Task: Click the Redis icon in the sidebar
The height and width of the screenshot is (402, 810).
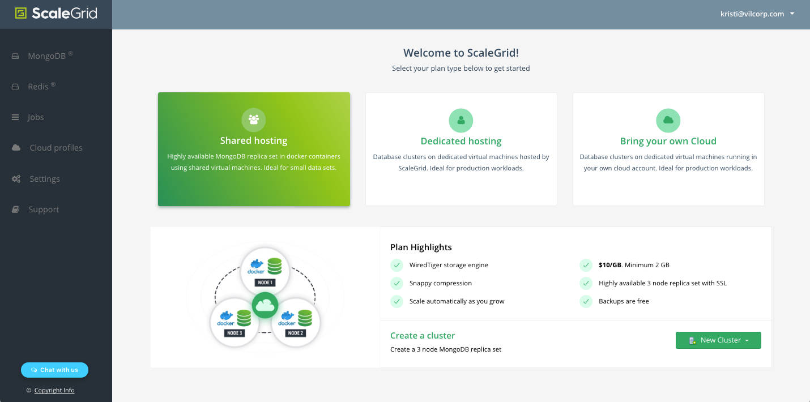Action: tap(16, 86)
